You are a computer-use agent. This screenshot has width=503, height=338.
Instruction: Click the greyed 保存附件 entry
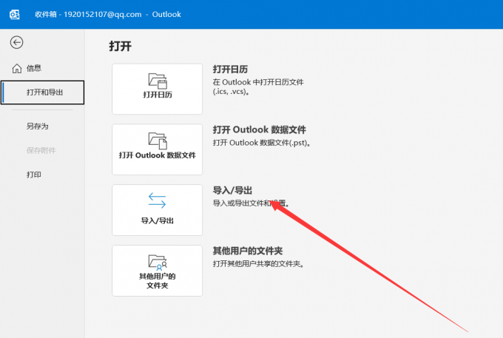(41, 150)
